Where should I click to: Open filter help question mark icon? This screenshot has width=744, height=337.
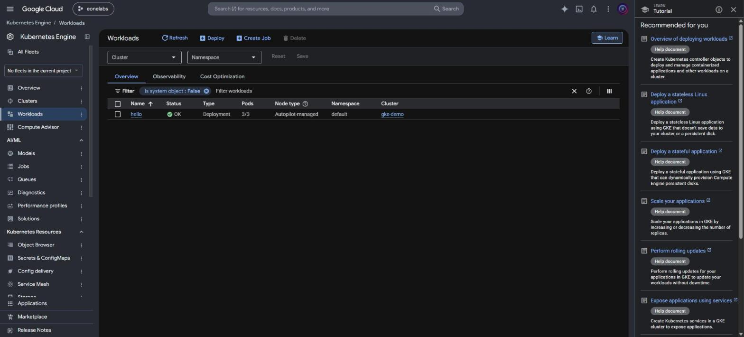pyautogui.click(x=589, y=91)
